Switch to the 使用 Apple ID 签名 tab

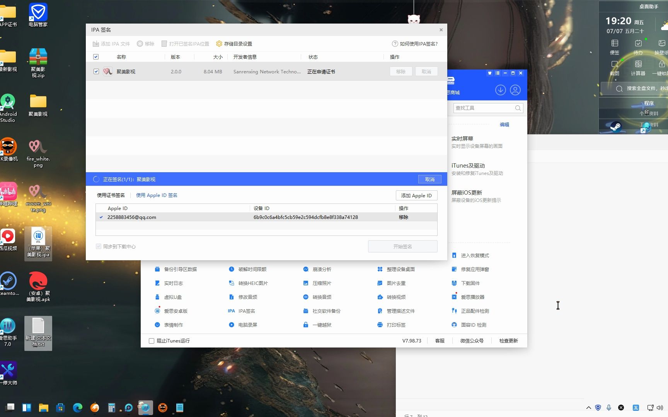(x=157, y=195)
